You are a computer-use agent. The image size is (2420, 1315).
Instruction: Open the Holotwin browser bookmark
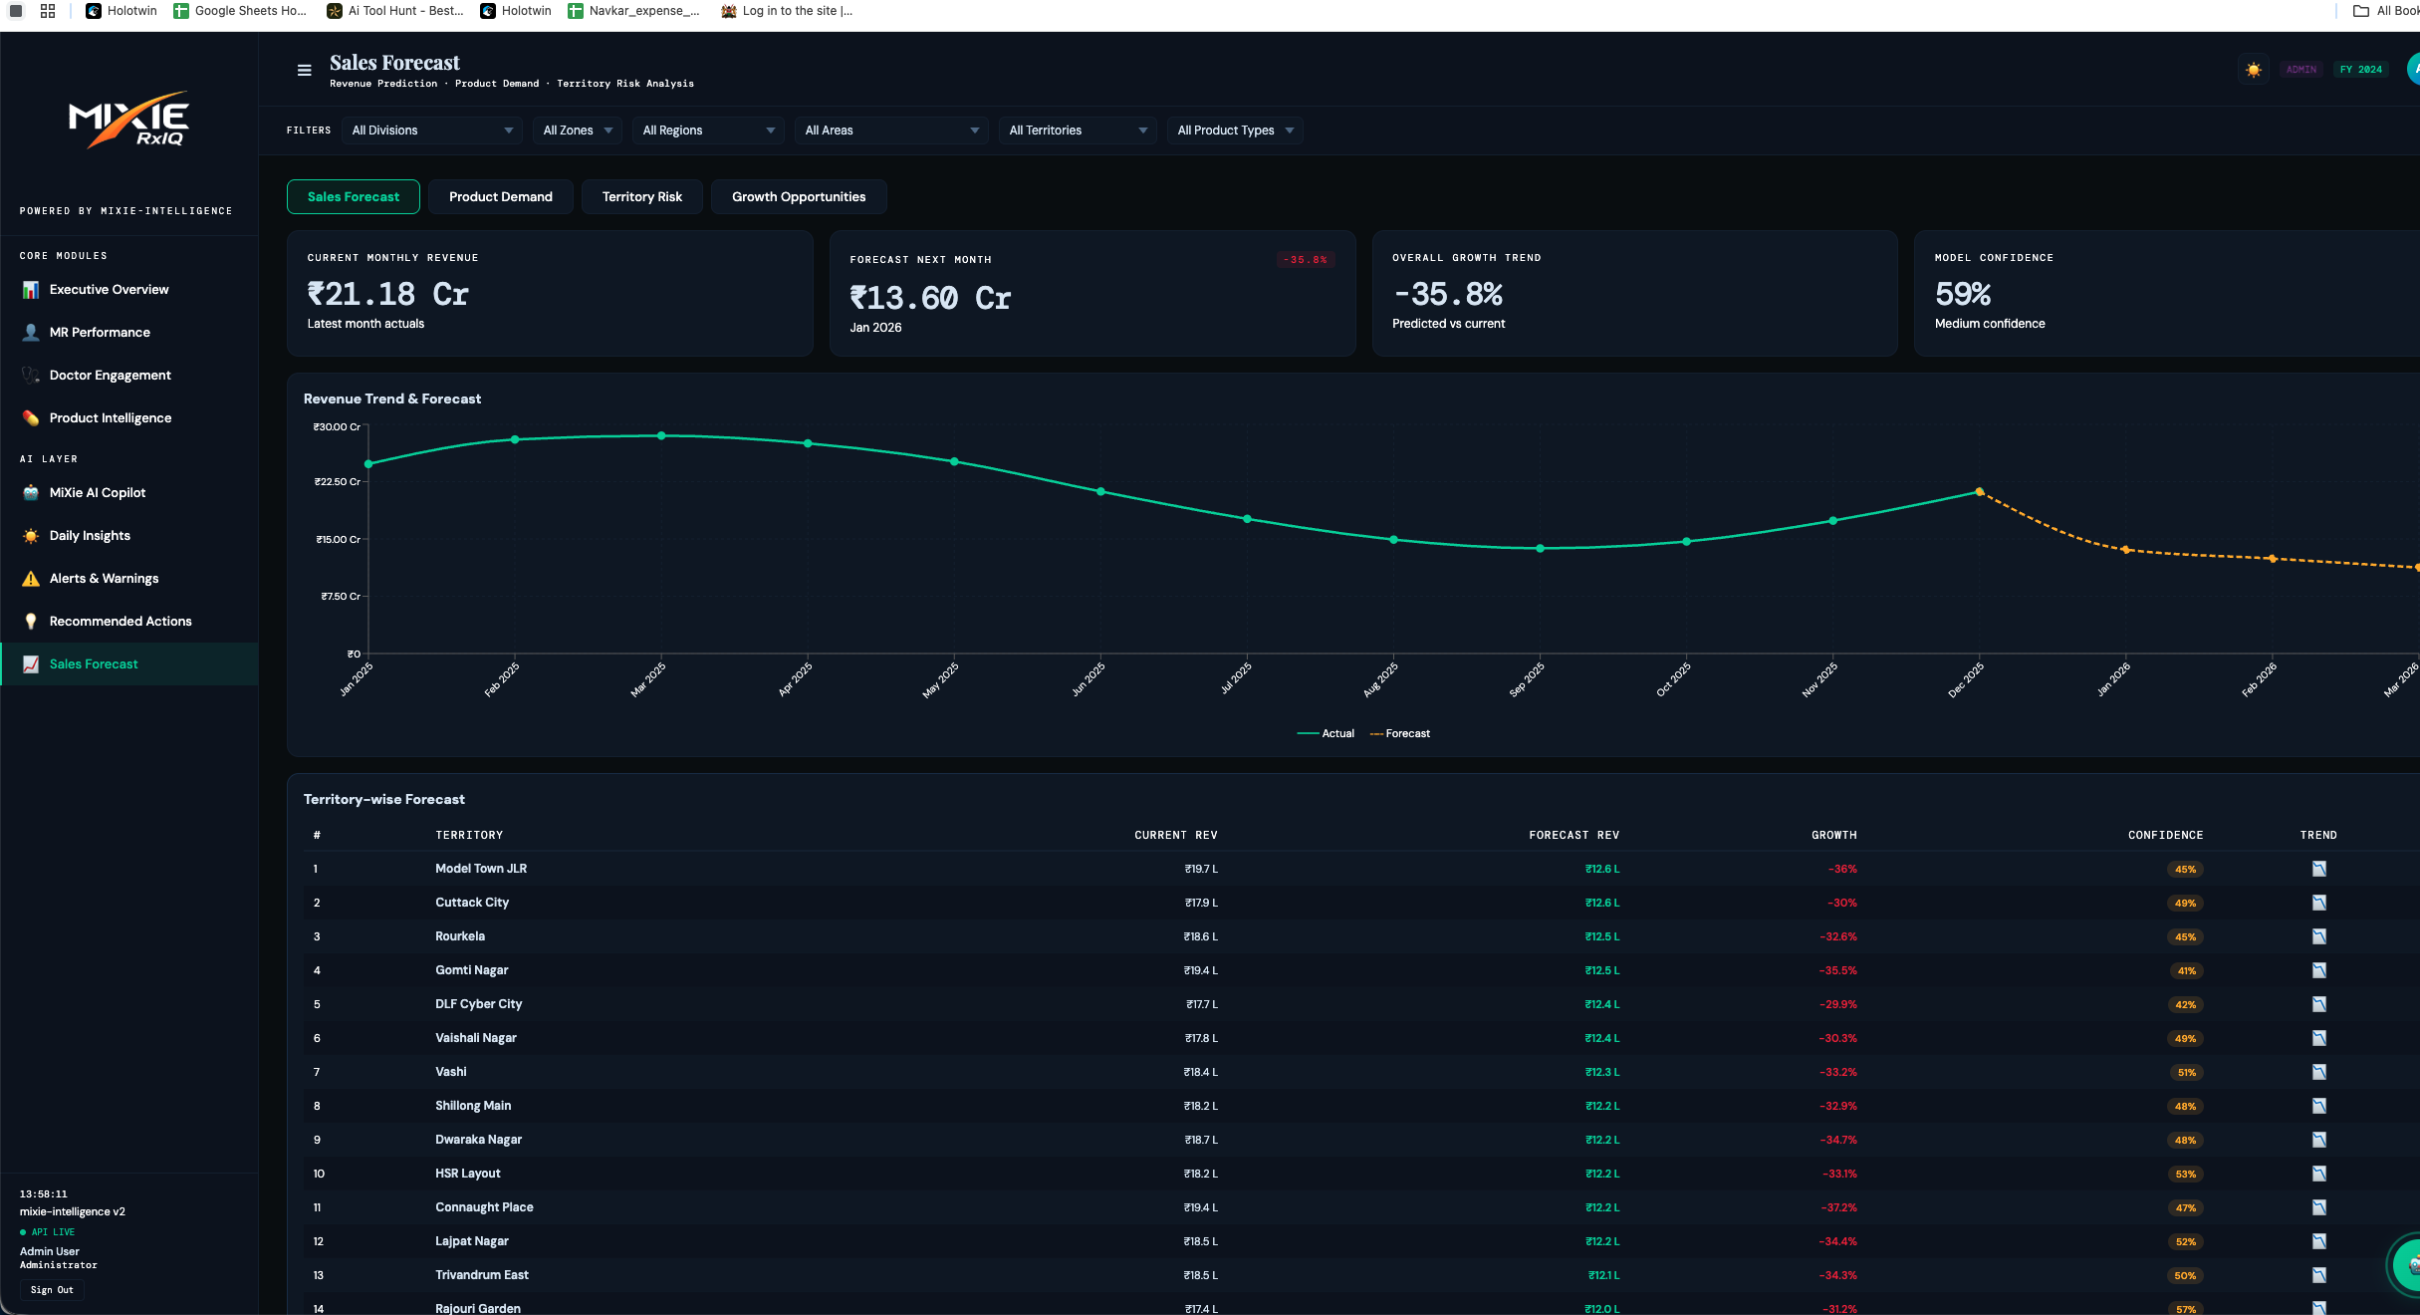click(121, 11)
